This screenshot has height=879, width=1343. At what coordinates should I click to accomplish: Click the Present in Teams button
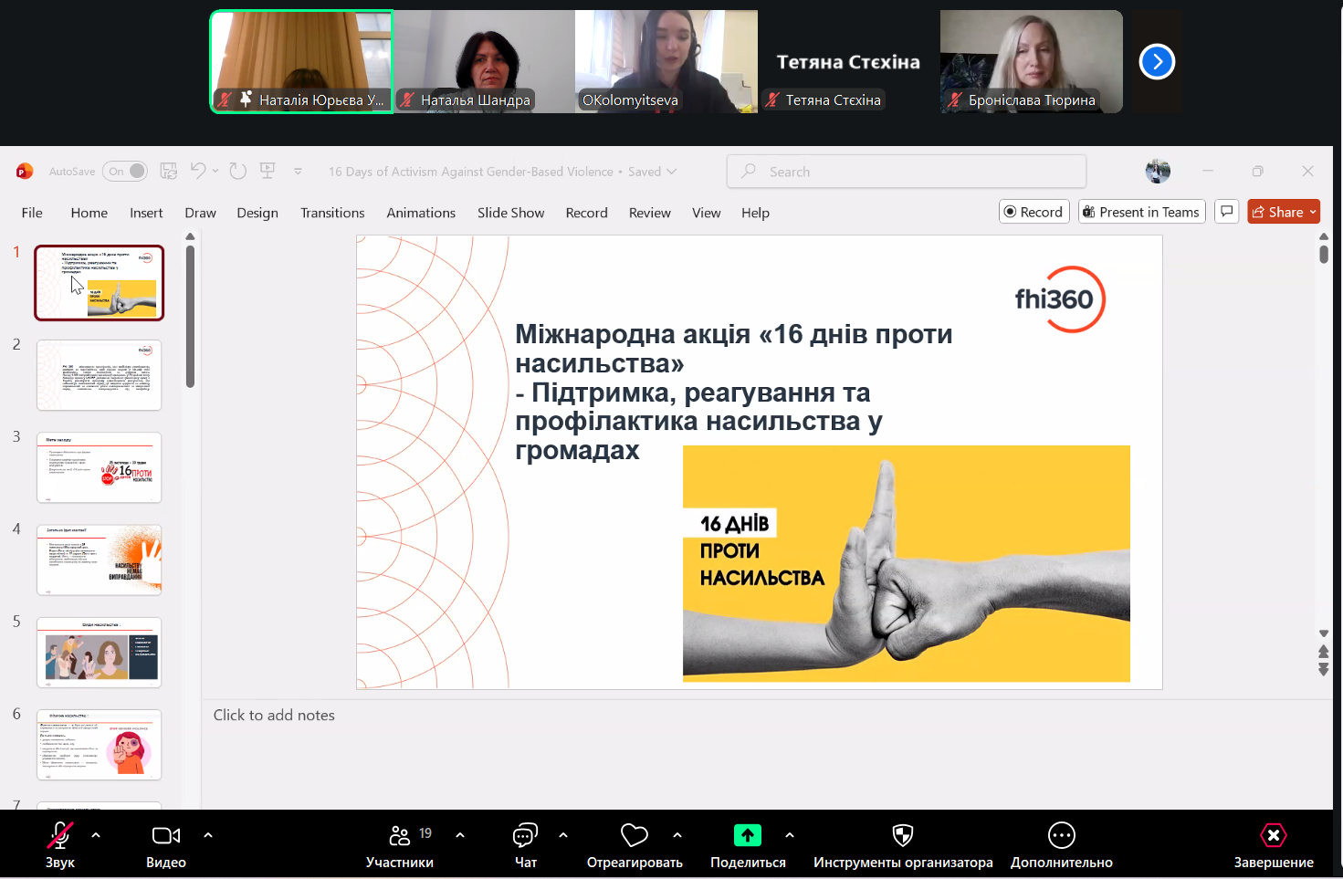[1141, 212]
